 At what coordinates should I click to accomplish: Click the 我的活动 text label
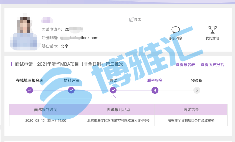(x=212, y=38)
